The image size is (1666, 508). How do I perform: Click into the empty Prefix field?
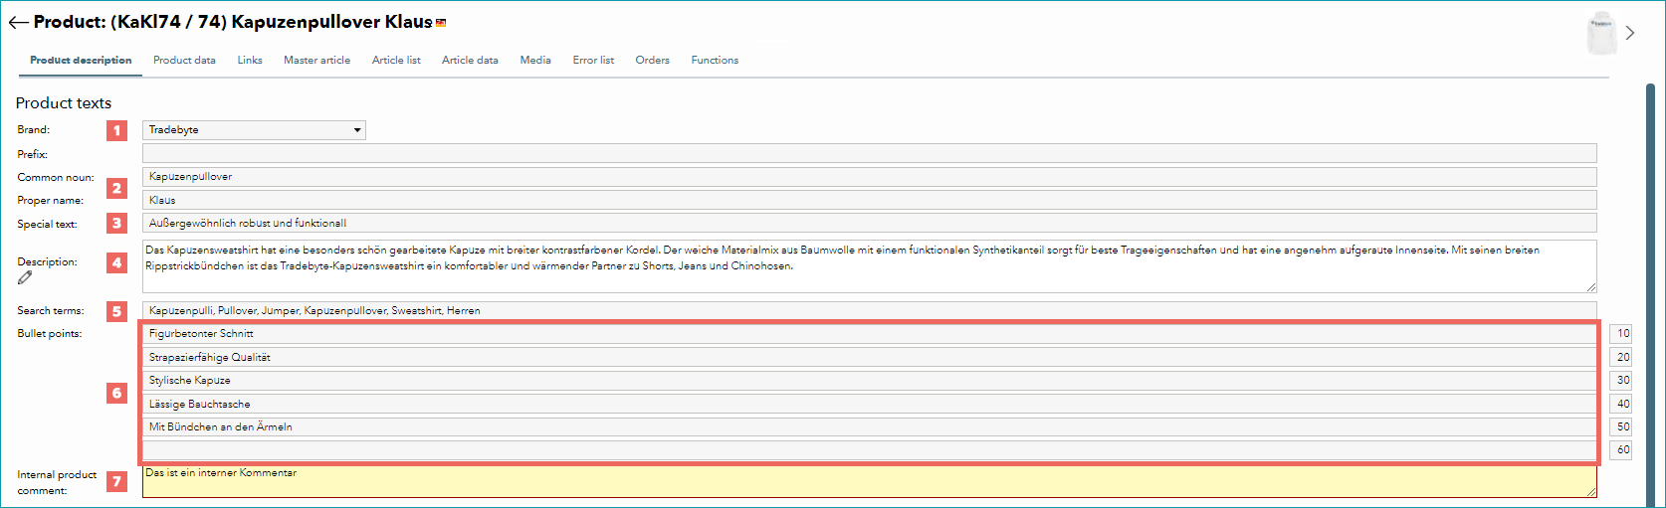coord(870,153)
